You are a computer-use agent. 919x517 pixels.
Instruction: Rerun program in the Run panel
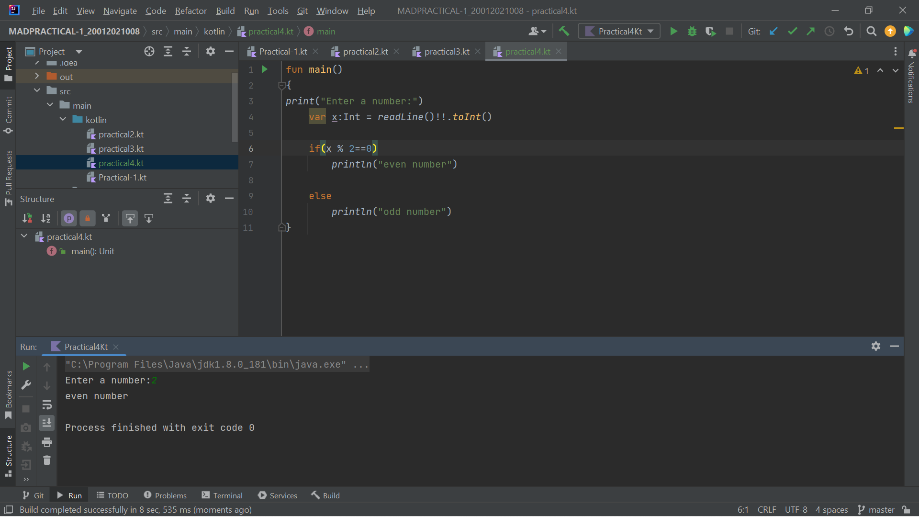pos(26,367)
